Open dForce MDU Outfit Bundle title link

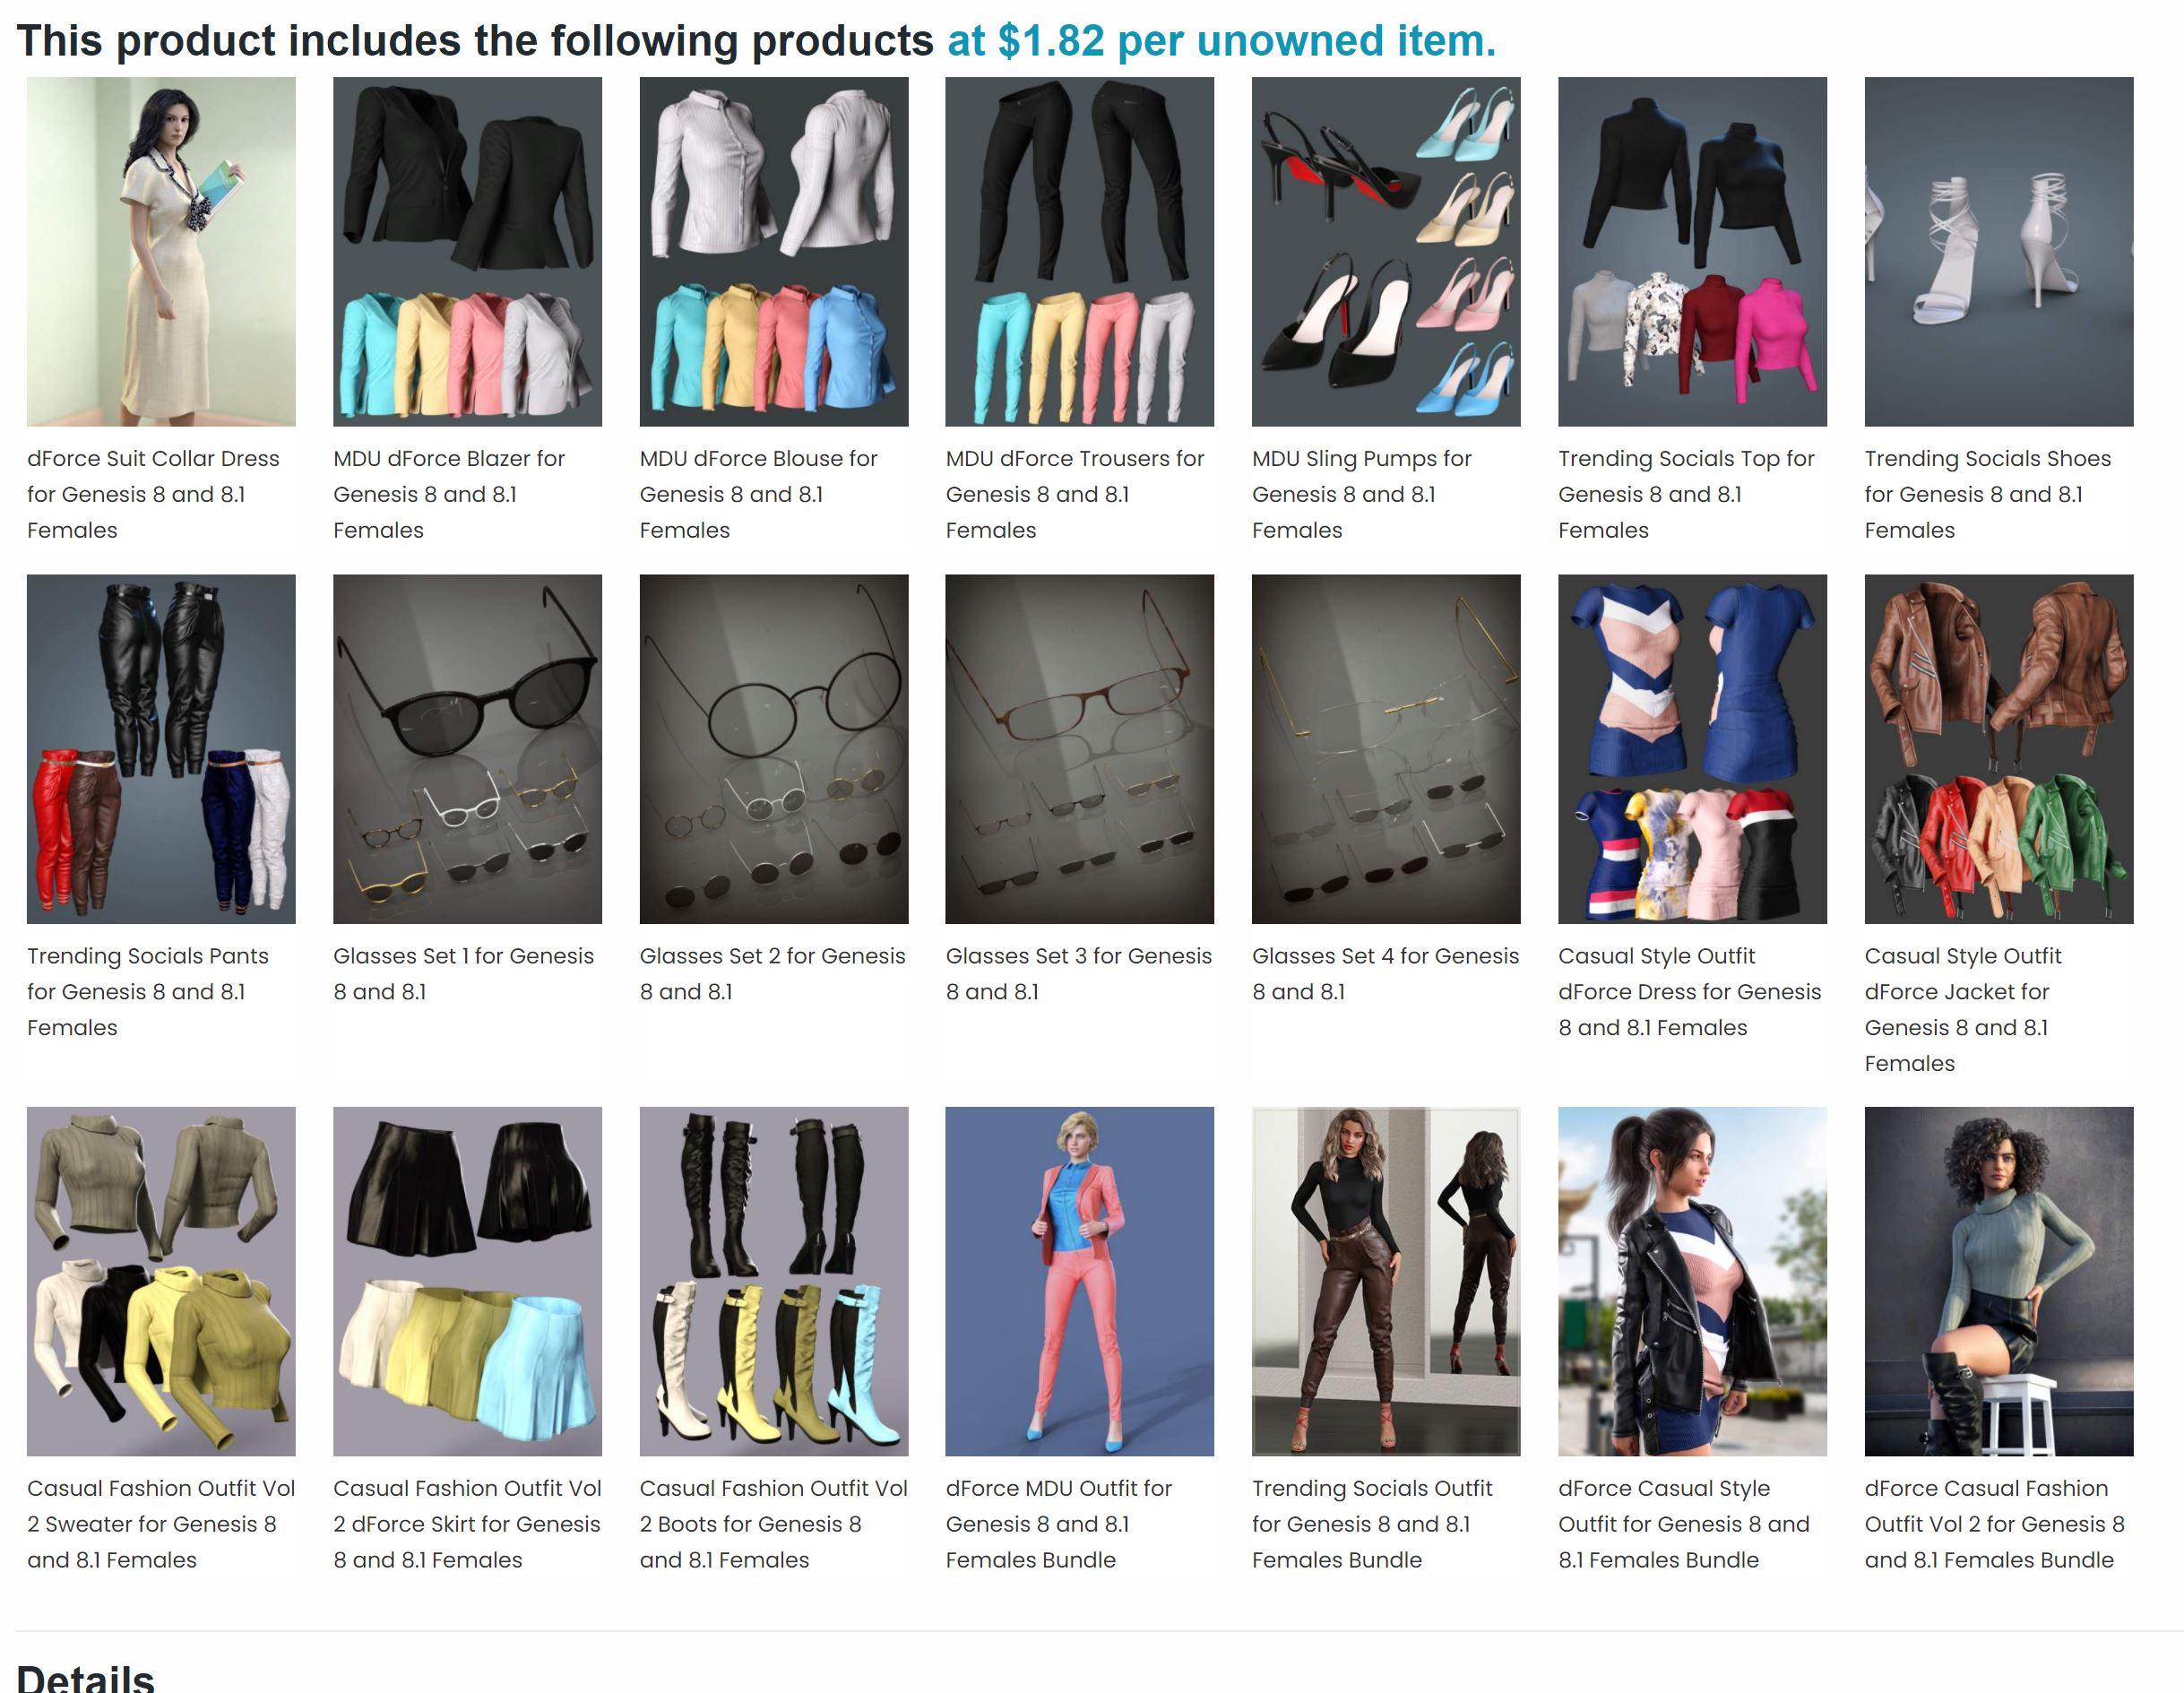[x=1057, y=1523]
